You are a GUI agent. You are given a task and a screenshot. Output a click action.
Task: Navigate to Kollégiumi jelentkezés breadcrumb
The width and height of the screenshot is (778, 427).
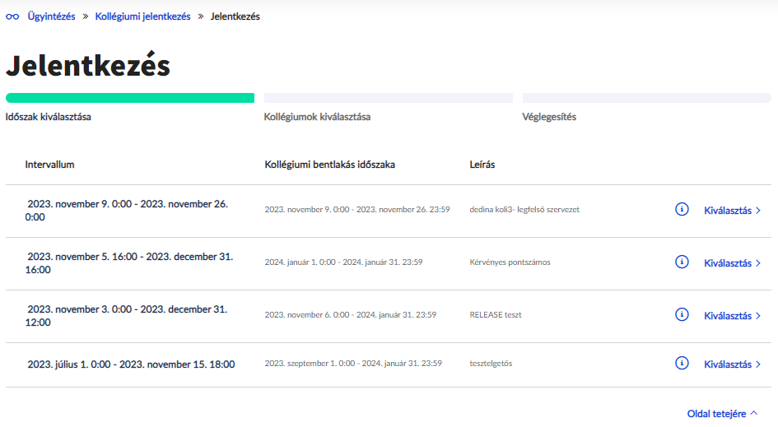pos(142,16)
